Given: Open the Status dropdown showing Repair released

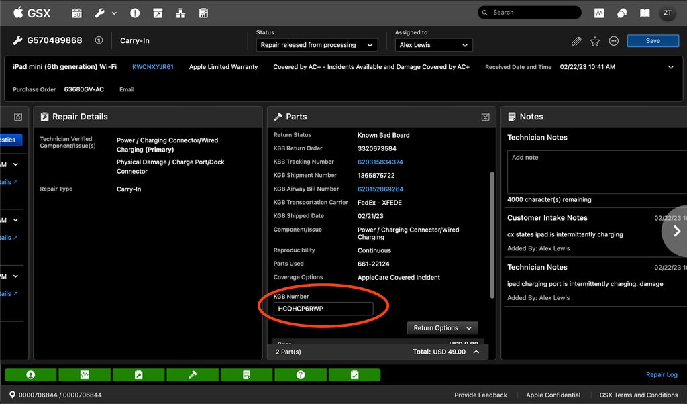Looking at the screenshot, I should point(317,45).
